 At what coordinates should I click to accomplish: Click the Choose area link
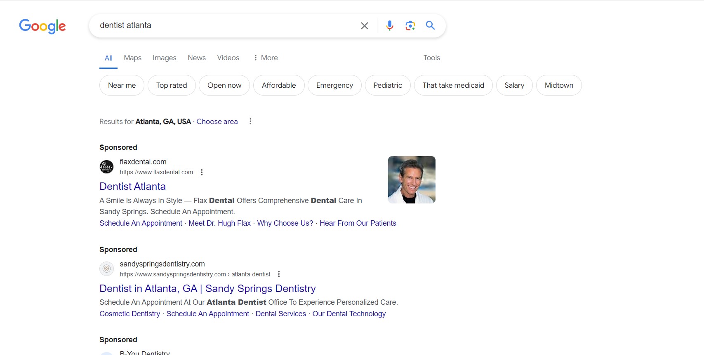coord(217,121)
